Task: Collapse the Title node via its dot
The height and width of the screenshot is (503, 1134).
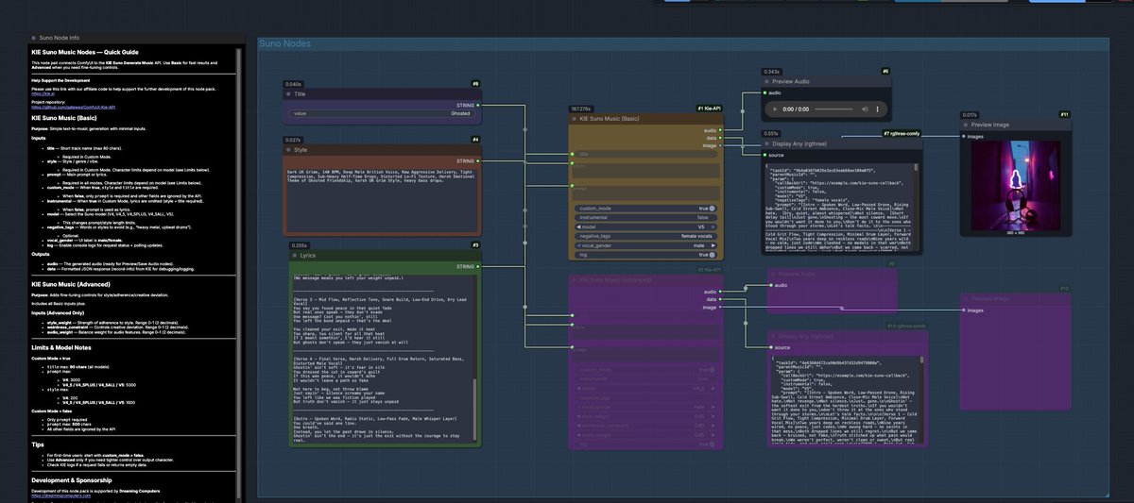Action: coord(289,94)
